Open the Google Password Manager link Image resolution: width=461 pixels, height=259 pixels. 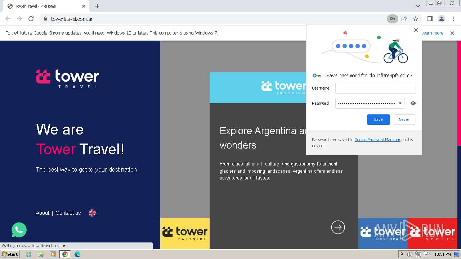(377, 140)
